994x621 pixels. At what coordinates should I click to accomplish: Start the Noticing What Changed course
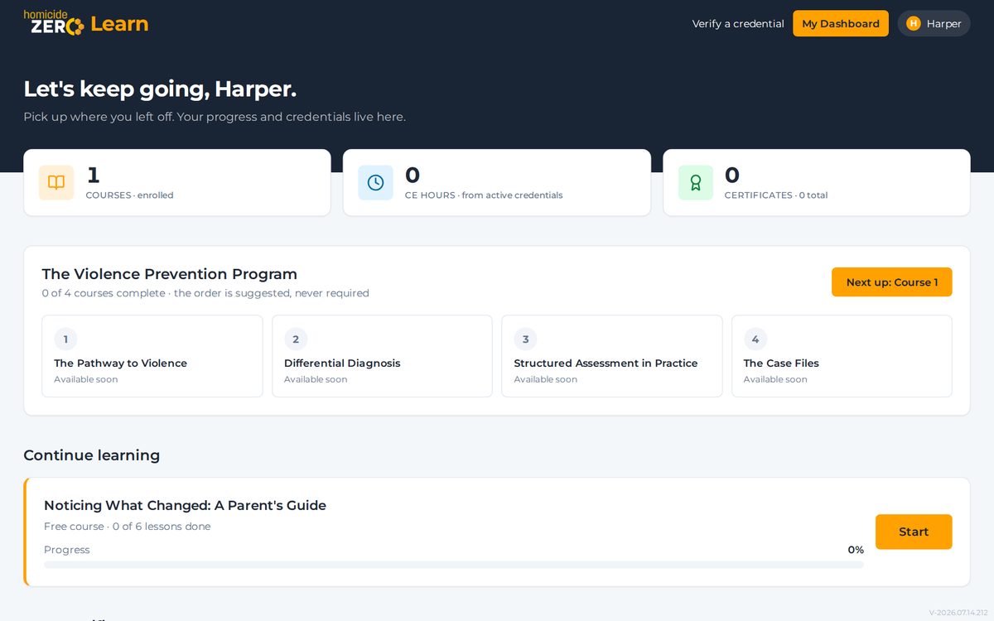click(914, 532)
